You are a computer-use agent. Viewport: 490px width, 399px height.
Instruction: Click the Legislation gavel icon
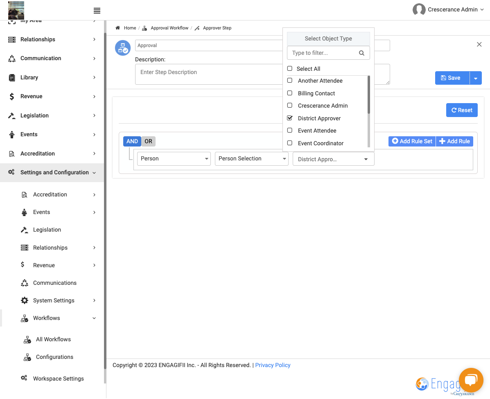(x=12, y=115)
